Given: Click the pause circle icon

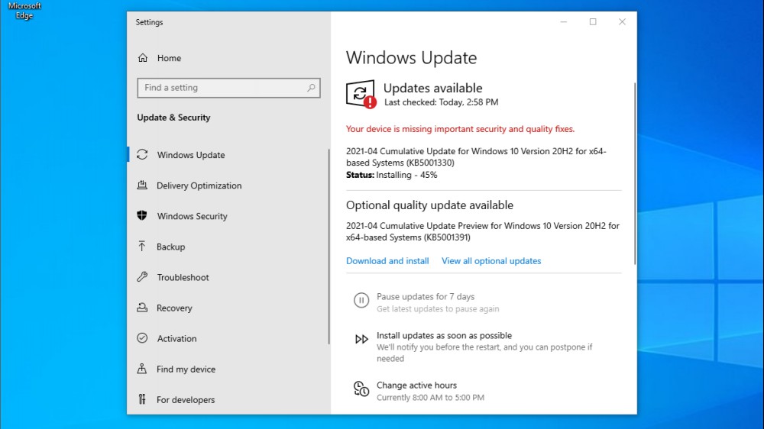Looking at the screenshot, I should tap(361, 301).
